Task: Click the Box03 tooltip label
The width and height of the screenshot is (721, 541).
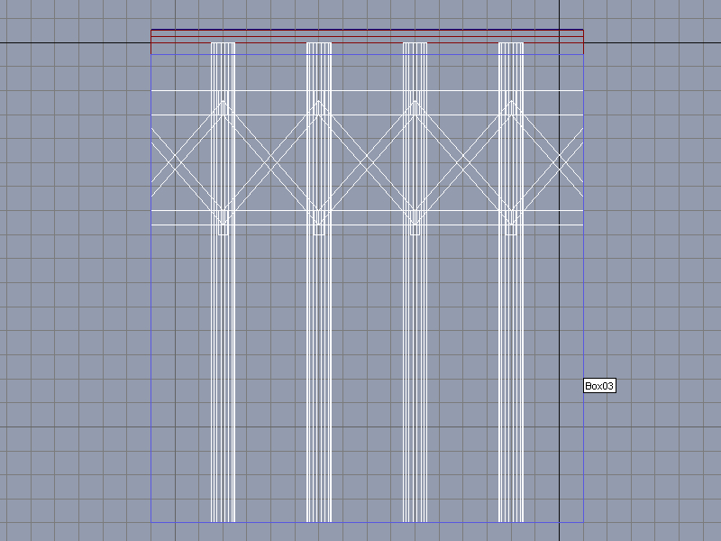Action: pos(599,386)
